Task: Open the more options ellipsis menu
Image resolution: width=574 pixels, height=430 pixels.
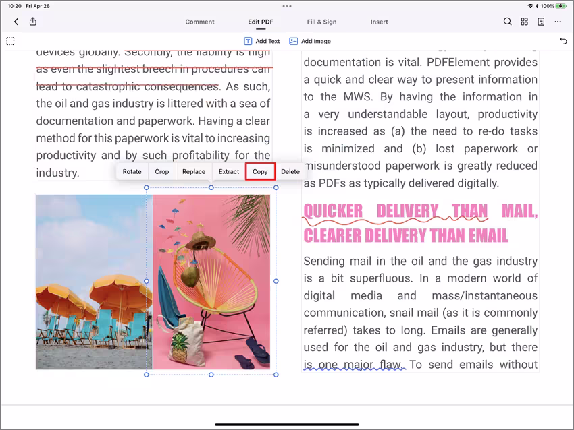Action: coord(558,22)
